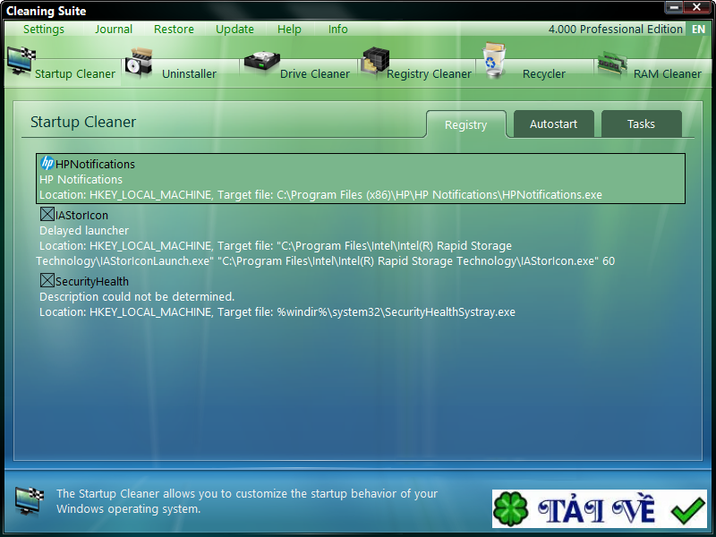Open the Info menu
The width and height of the screenshot is (716, 537).
338,30
